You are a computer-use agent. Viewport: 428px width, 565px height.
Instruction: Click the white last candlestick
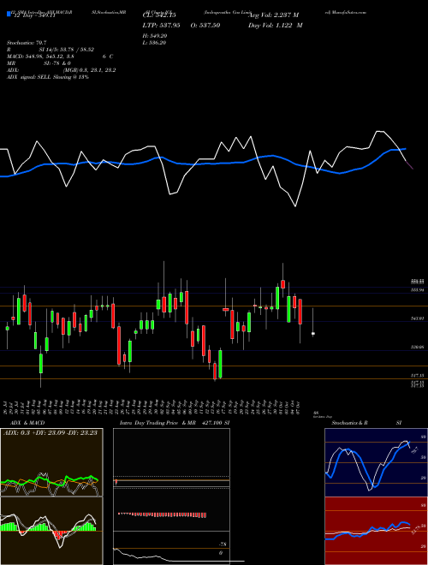[x=313, y=334]
